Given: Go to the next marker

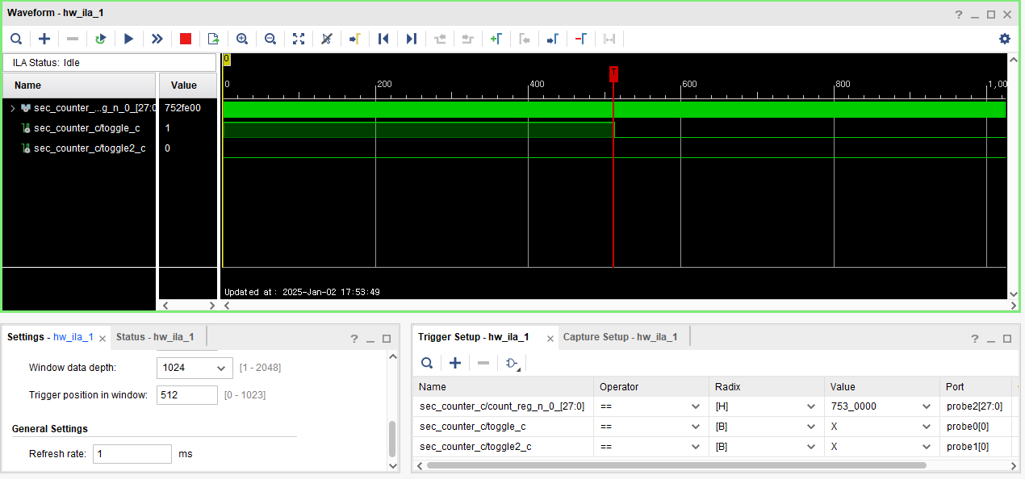Looking at the screenshot, I should [553, 39].
